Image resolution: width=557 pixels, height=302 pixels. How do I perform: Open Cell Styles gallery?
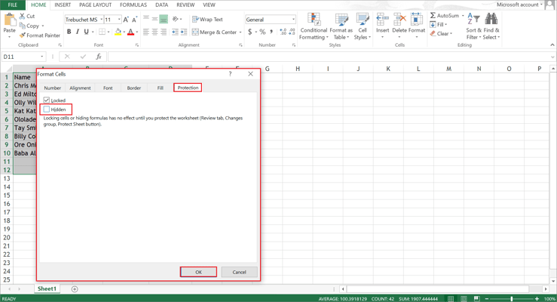click(x=363, y=26)
